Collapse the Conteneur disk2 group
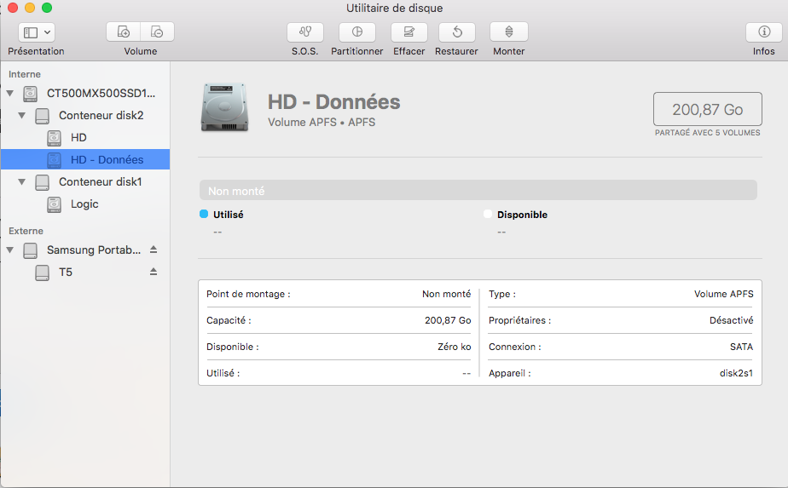Viewport: 788px width, 488px height. click(x=22, y=115)
